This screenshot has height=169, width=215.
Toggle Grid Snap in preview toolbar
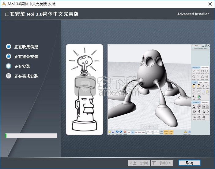[x=162, y=132]
